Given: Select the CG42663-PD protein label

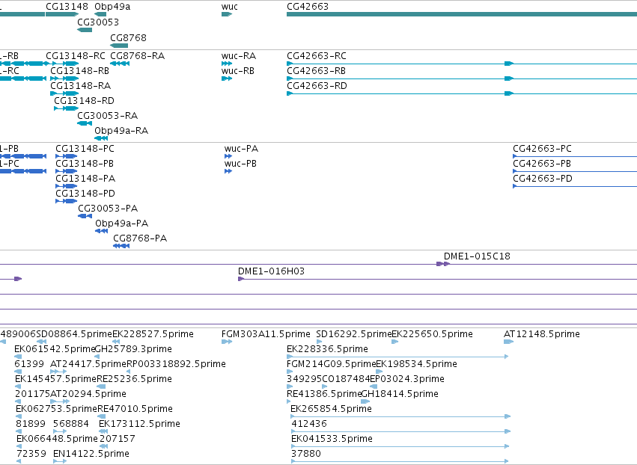Looking at the screenshot, I should click(x=543, y=179).
